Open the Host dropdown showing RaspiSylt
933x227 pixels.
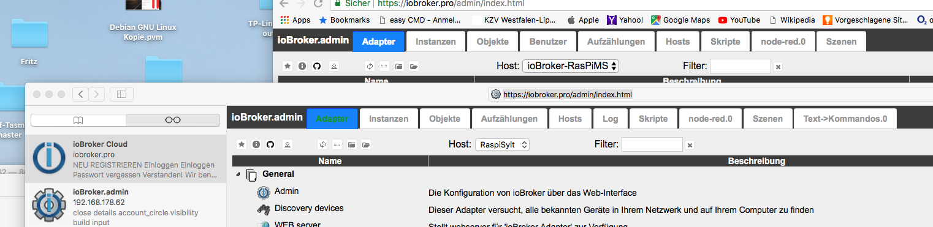[x=502, y=145]
